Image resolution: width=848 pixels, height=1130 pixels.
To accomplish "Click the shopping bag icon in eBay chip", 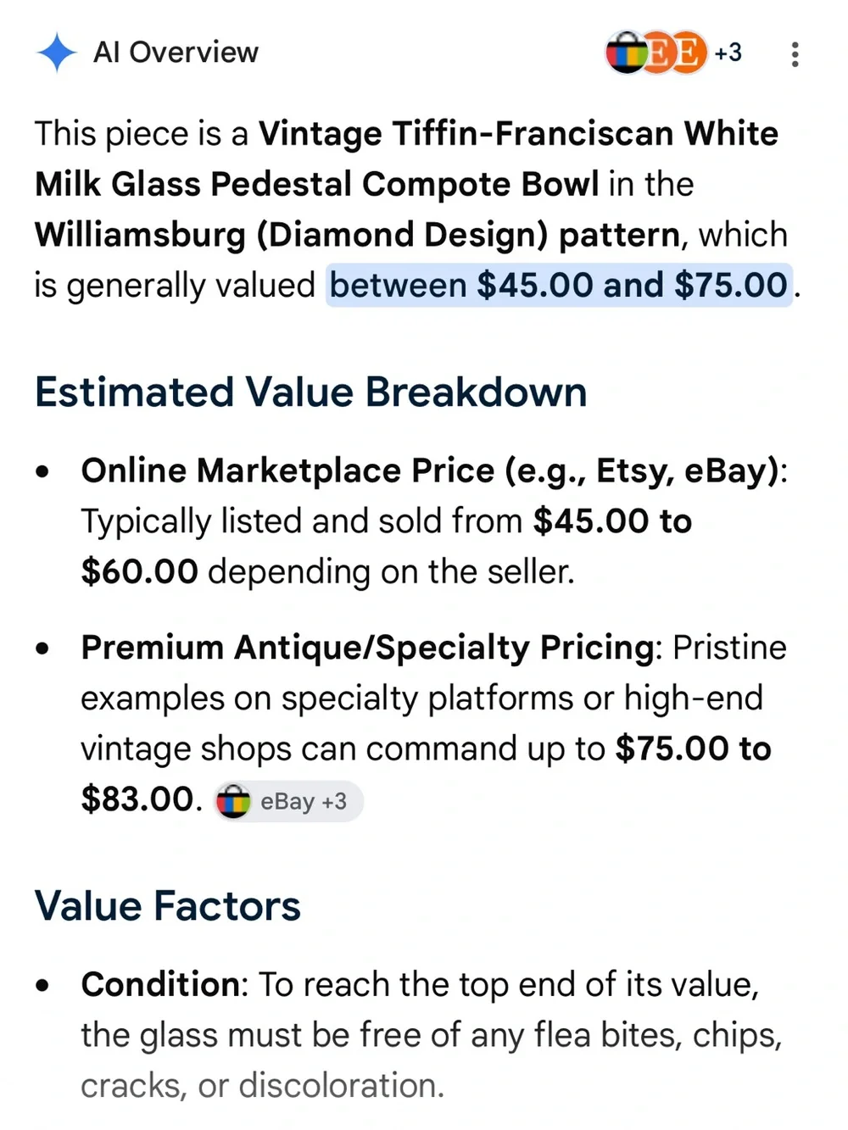I will [233, 801].
